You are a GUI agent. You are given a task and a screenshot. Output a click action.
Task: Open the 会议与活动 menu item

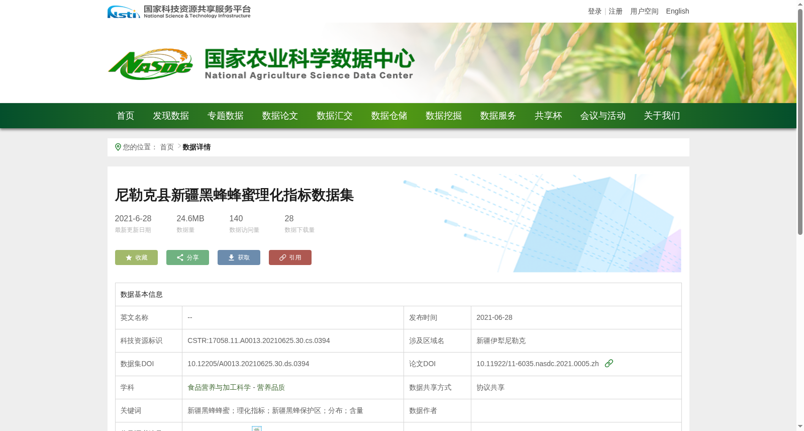tap(603, 116)
